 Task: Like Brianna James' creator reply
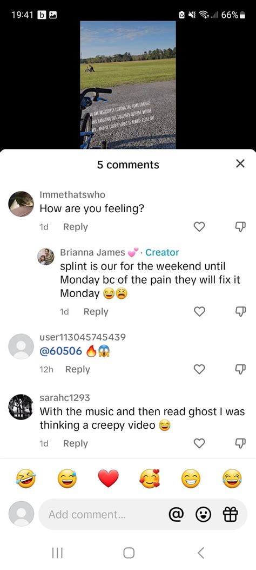tap(199, 312)
